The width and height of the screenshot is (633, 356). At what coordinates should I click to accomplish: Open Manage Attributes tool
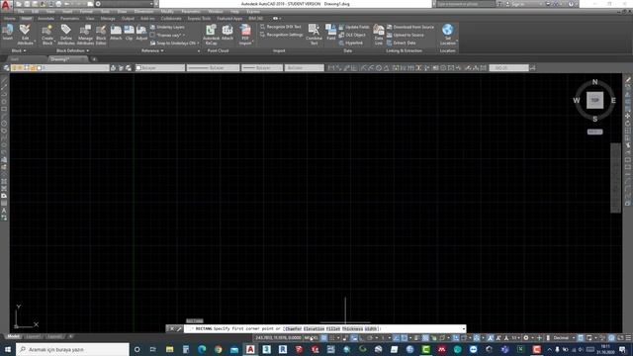pos(85,34)
